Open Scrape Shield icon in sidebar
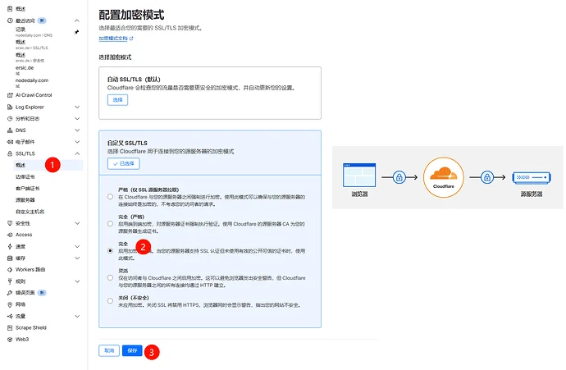Screen dimensions: 566x370 [8, 327]
